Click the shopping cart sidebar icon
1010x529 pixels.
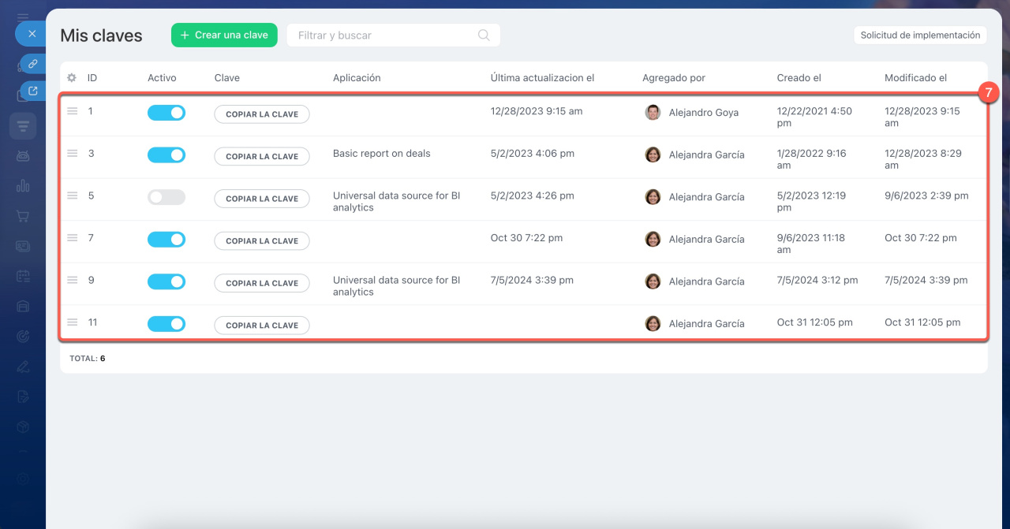coord(23,216)
